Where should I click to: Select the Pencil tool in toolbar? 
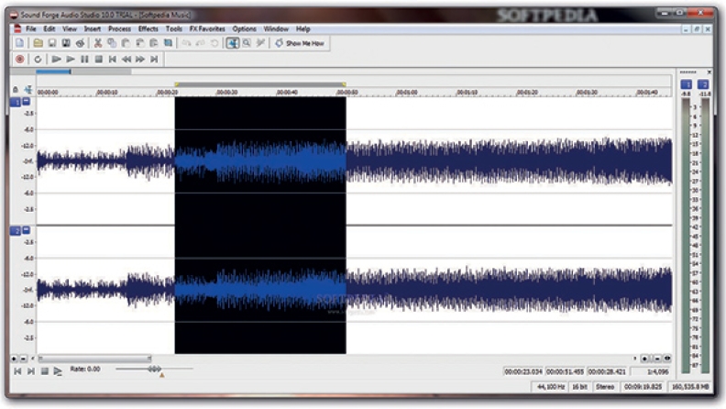click(x=260, y=43)
